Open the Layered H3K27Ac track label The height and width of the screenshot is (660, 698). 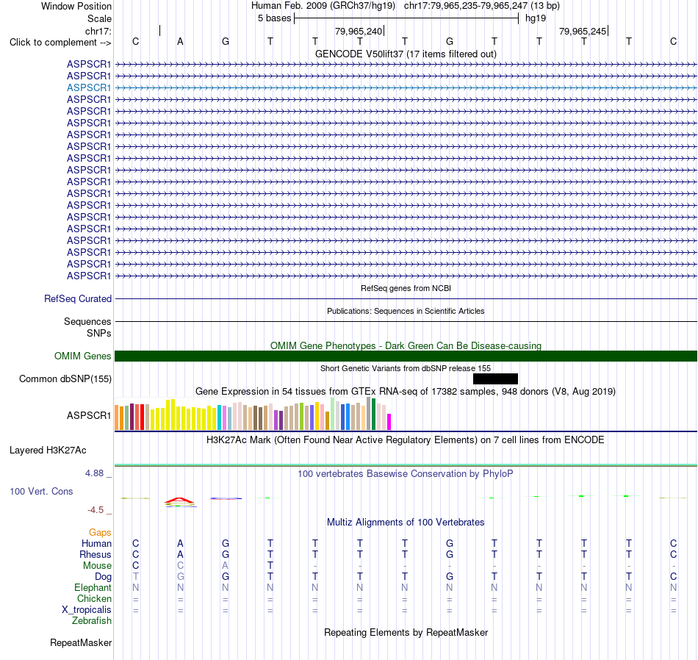click(48, 451)
